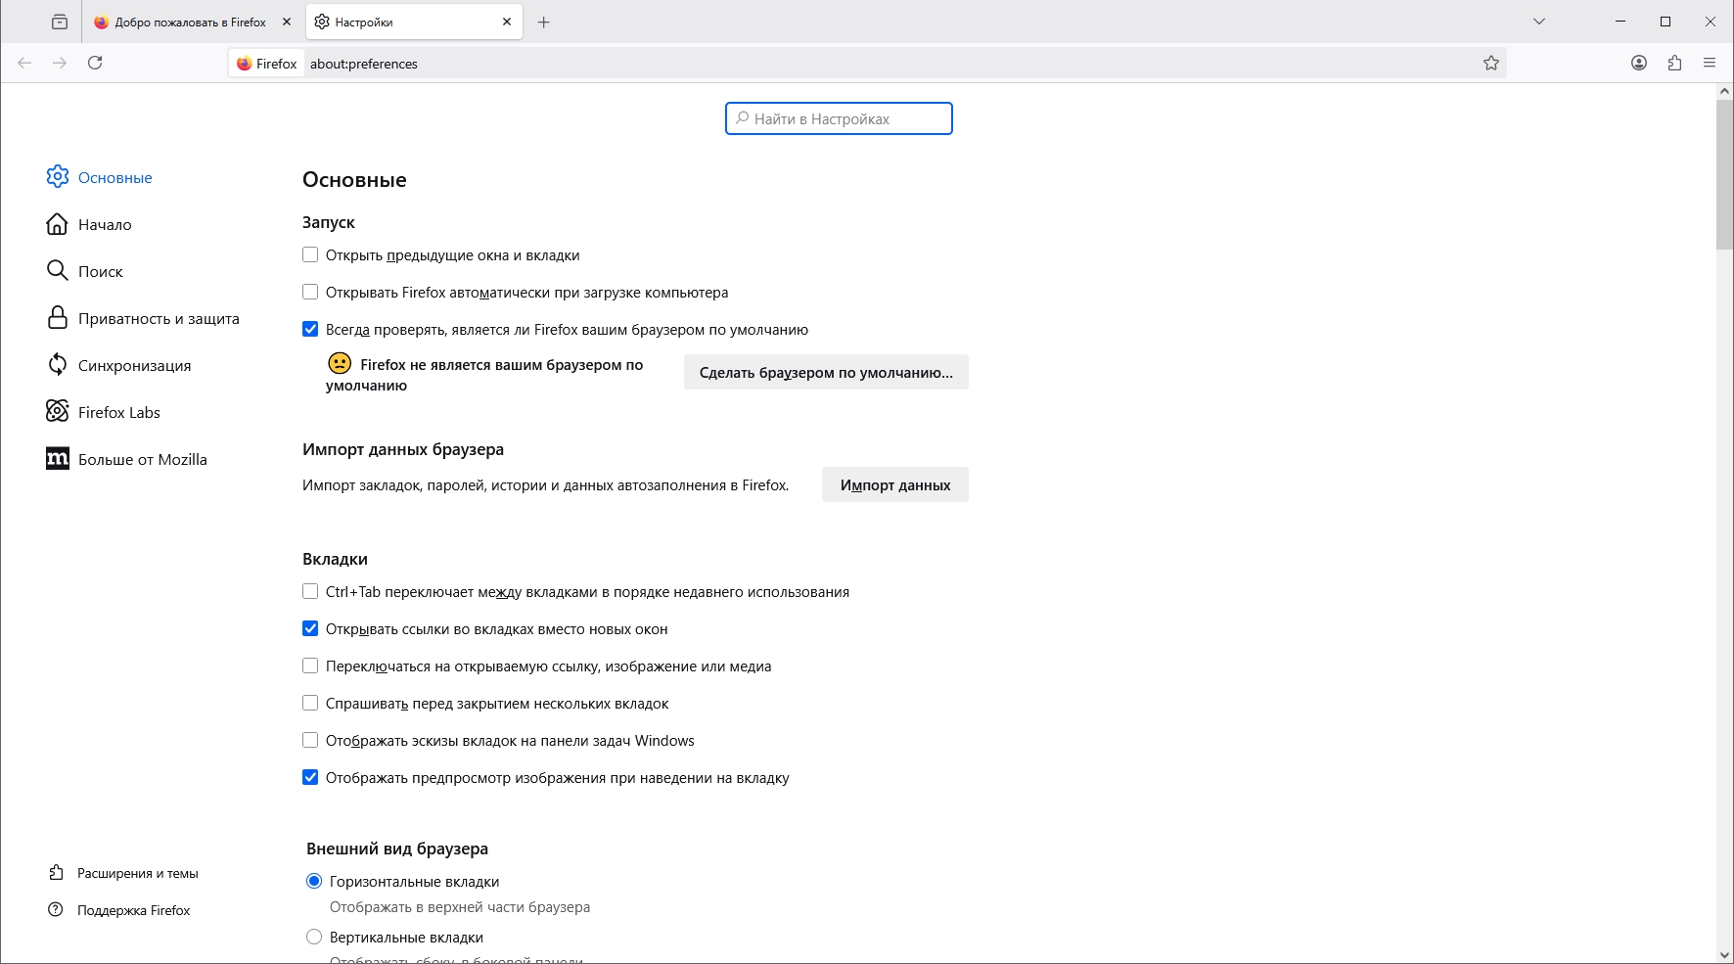Screen dimensions: 1734x964
Task: Click the Приватность и защита lock icon
Action: click(58, 317)
